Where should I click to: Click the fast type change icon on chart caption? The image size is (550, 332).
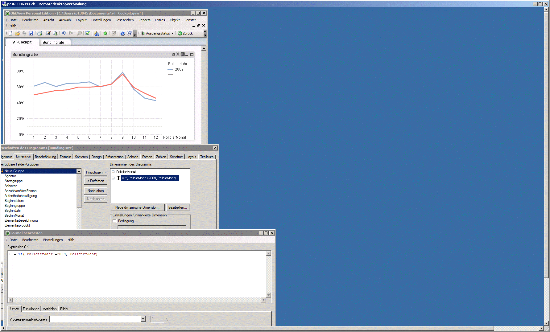[183, 54]
